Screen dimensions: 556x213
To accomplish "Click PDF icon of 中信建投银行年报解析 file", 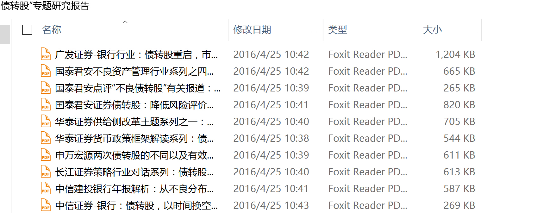I will pos(46,188).
